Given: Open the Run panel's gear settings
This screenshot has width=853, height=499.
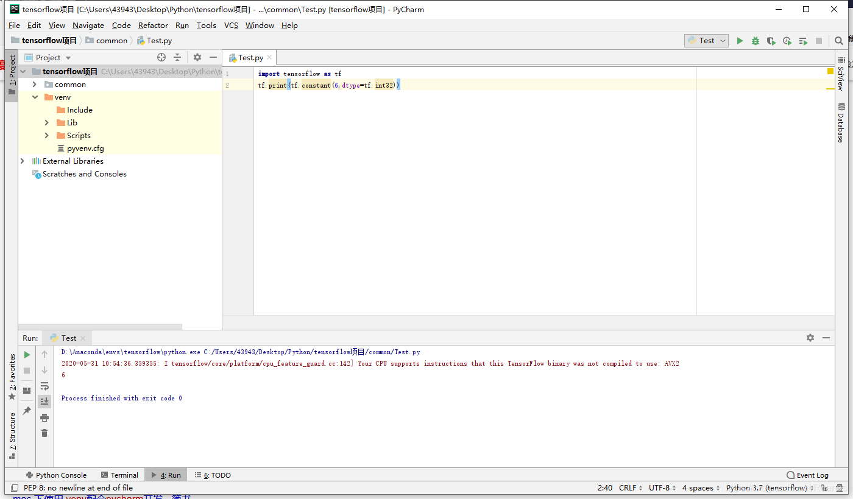Looking at the screenshot, I should point(810,338).
